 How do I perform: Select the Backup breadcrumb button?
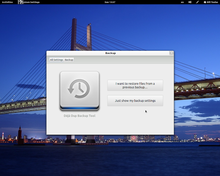point(69,60)
